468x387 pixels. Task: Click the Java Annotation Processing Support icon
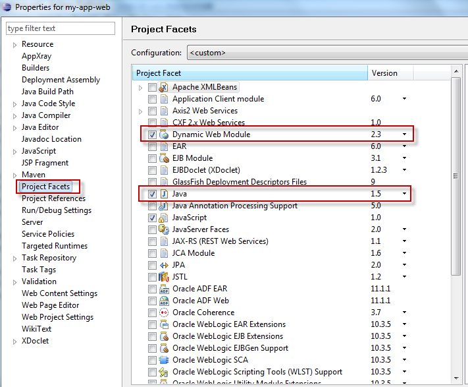click(x=163, y=206)
